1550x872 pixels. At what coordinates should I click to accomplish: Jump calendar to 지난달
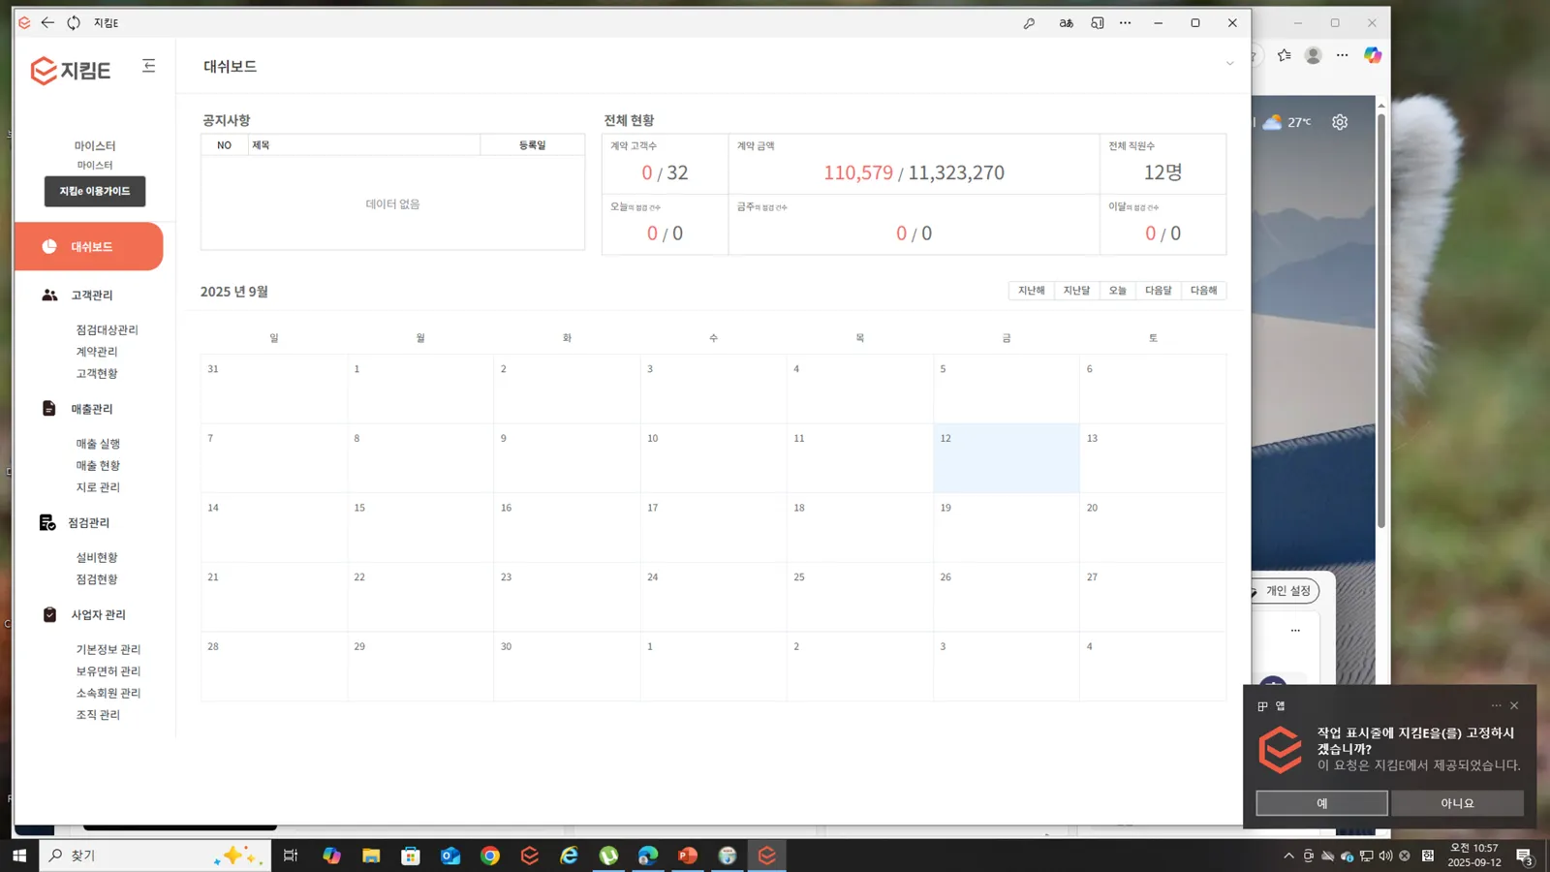[1076, 291]
